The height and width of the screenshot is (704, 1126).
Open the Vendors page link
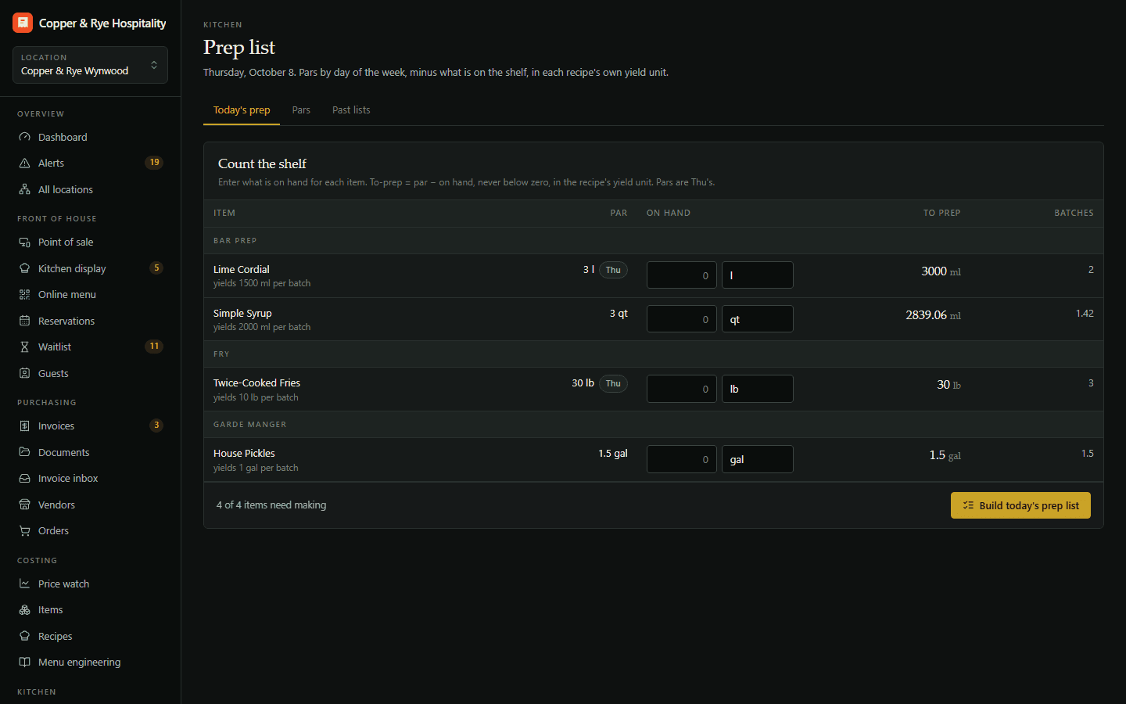coord(90,505)
